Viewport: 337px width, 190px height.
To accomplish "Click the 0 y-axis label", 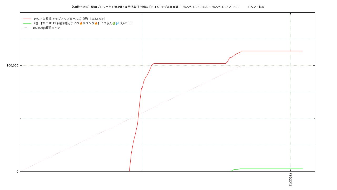I will tap(18, 172).
